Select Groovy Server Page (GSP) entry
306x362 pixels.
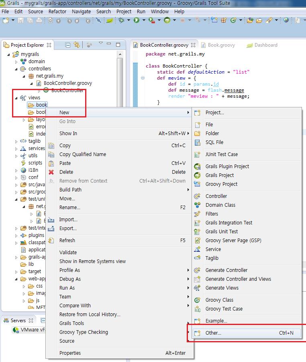coord(247,241)
